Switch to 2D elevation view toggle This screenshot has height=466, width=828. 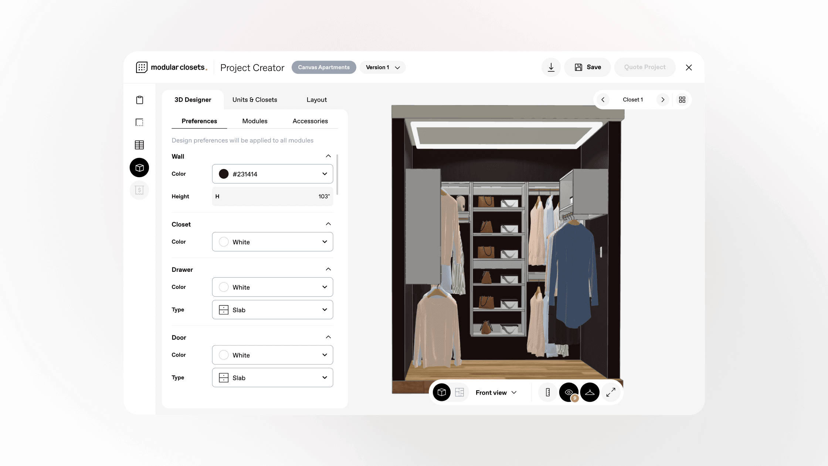pyautogui.click(x=459, y=392)
